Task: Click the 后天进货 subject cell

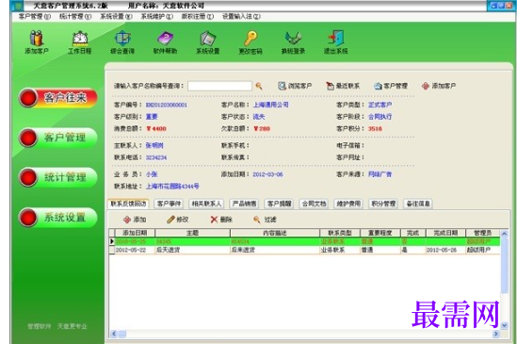Action: point(192,250)
